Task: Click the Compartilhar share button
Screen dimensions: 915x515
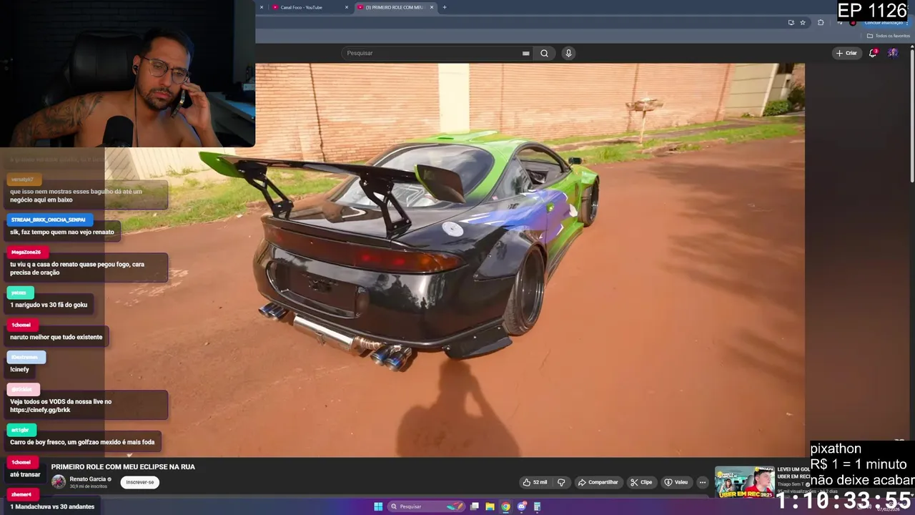Action: [x=598, y=482]
